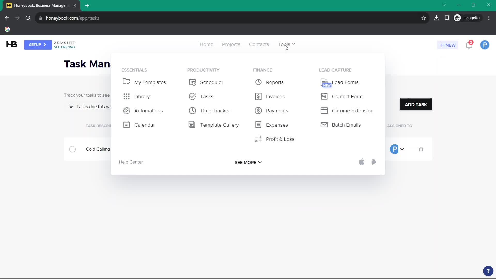Open the Time Tracker tool
The width and height of the screenshot is (496, 279).
pos(215,111)
